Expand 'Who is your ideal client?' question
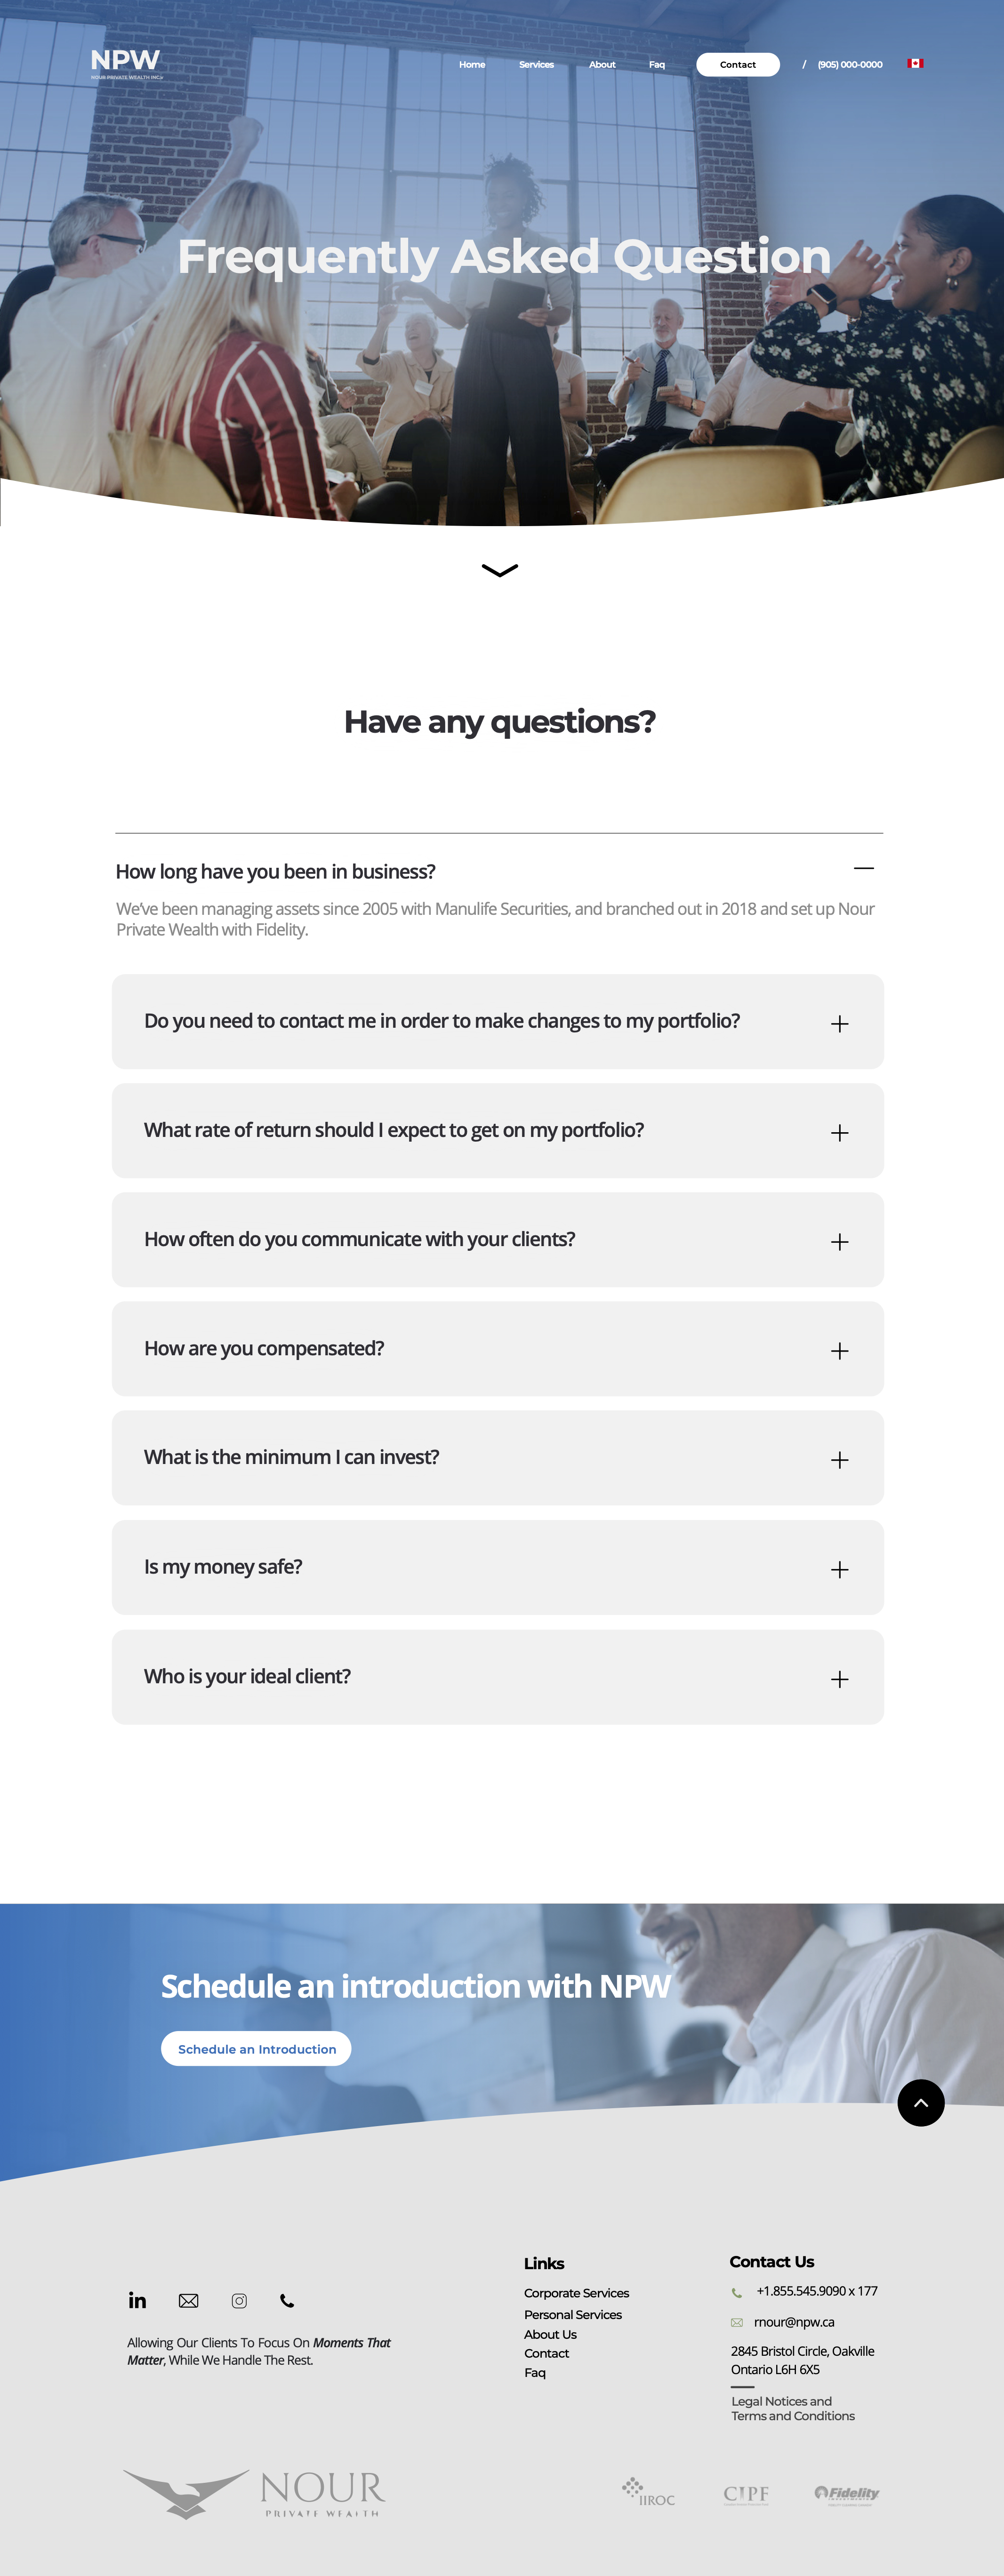The width and height of the screenshot is (1004, 2576). (x=839, y=1679)
